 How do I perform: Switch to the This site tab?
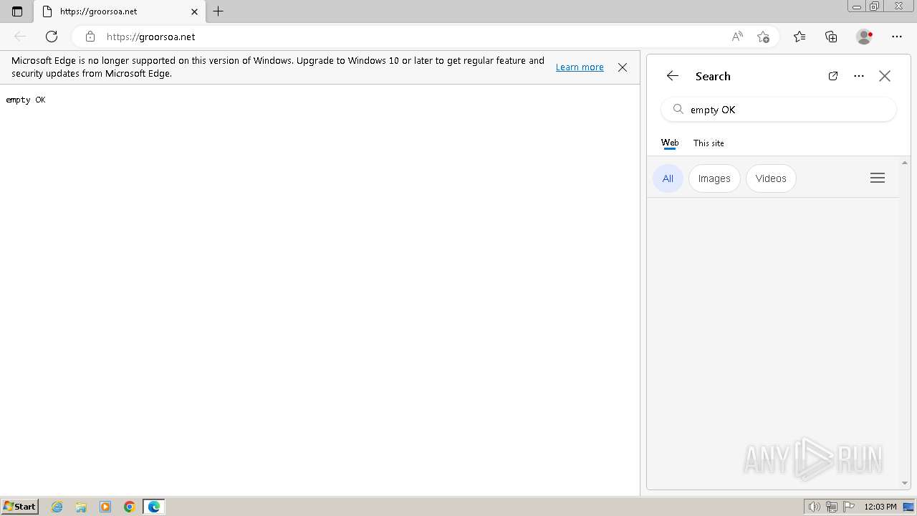tap(709, 143)
